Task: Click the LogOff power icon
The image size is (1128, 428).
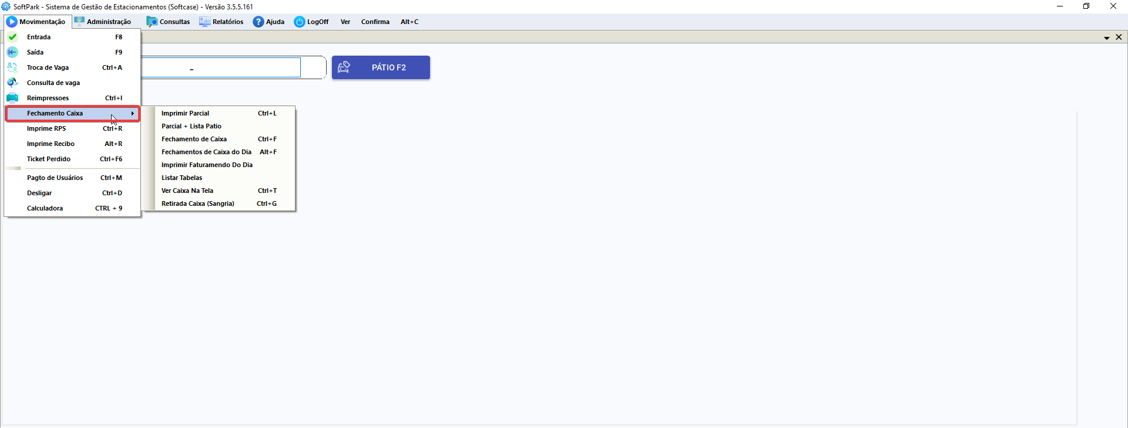Action: click(x=300, y=22)
